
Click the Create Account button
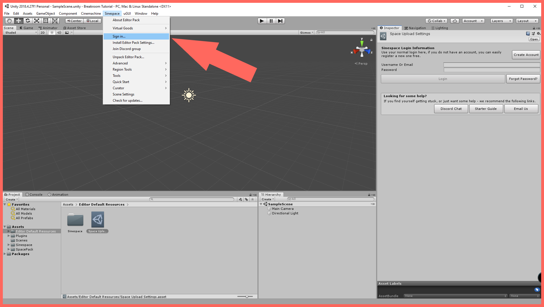tap(526, 55)
